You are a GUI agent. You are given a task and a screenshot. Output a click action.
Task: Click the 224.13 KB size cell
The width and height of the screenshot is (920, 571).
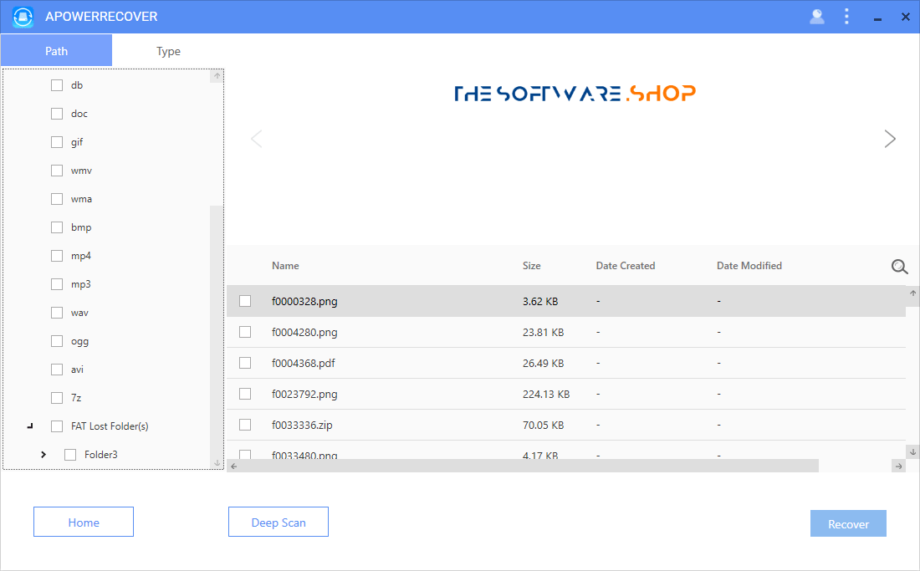[545, 394]
